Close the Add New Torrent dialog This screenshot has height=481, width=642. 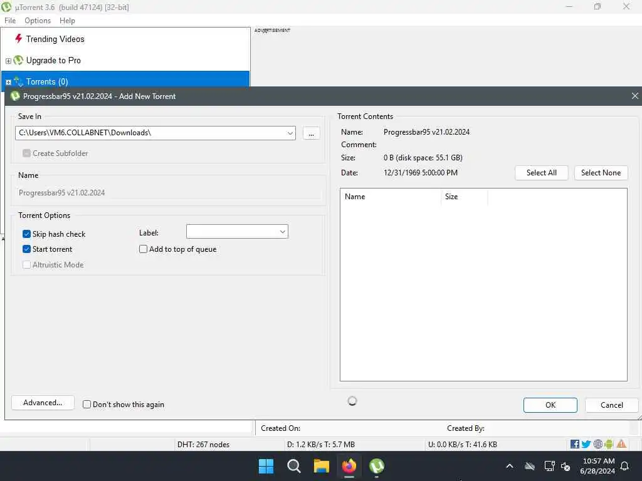(634, 96)
